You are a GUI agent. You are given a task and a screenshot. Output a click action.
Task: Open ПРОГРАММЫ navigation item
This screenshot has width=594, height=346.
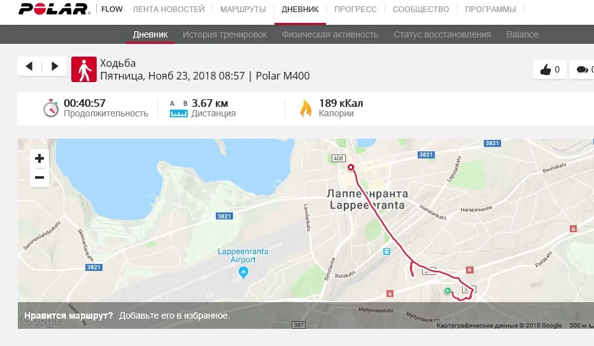point(491,9)
